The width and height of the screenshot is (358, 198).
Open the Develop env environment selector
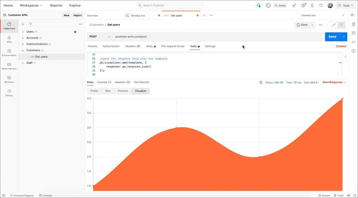pos(322,15)
